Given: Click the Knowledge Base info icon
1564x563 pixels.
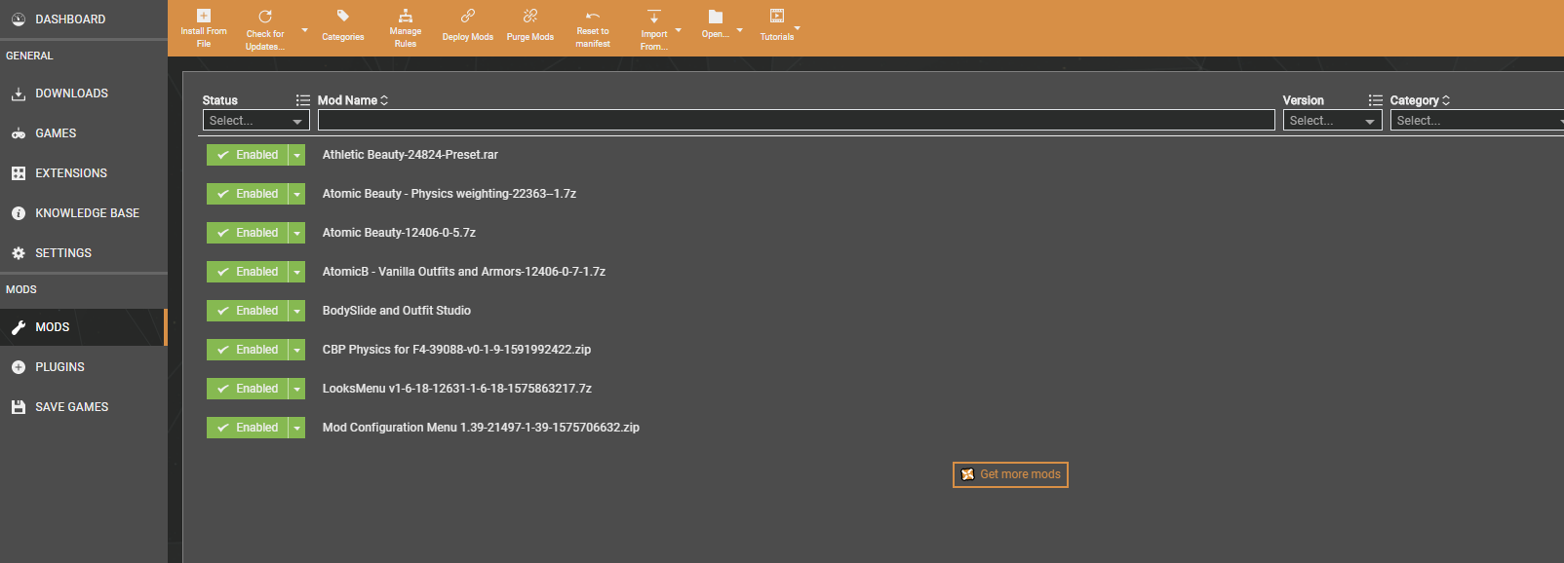Looking at the screenshot, I should tap(19, 213).
